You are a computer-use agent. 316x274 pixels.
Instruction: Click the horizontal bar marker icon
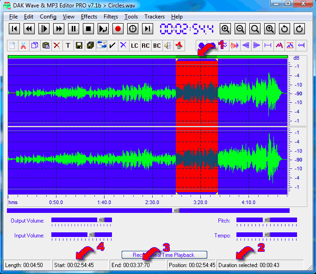click(x=268, y=45)
